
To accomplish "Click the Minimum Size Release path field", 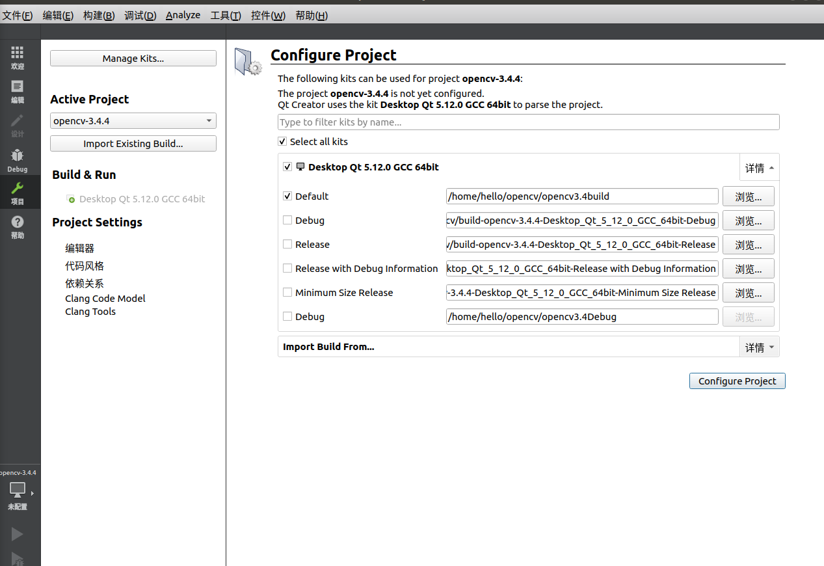I will [x=582, y=292].
